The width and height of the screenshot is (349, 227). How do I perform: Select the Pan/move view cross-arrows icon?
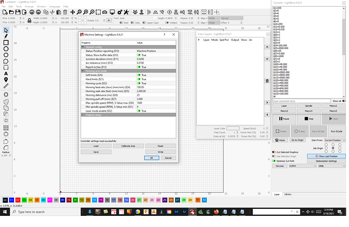pyautogui.click(x=72, y=12)
